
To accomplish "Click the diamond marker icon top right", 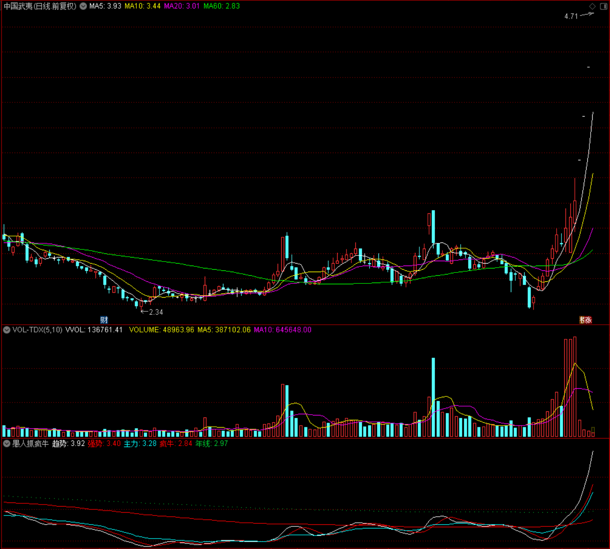I will (592, 6).
